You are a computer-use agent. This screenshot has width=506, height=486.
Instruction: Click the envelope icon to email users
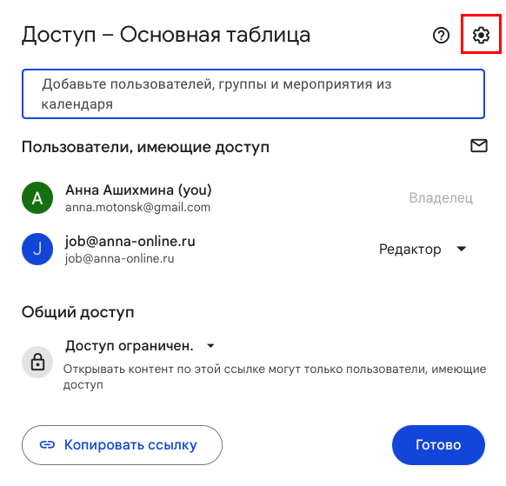(479, 145)
